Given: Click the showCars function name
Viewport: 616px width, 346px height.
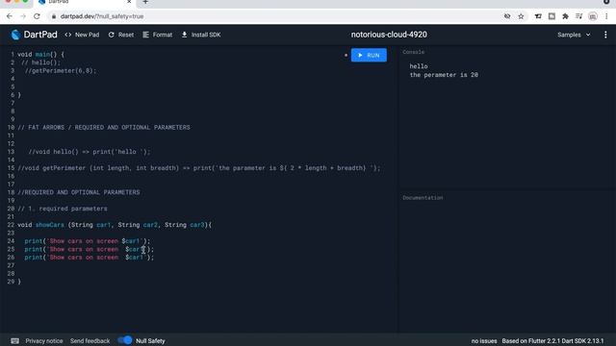Looking at the screenshot, I should click(49, 225).
